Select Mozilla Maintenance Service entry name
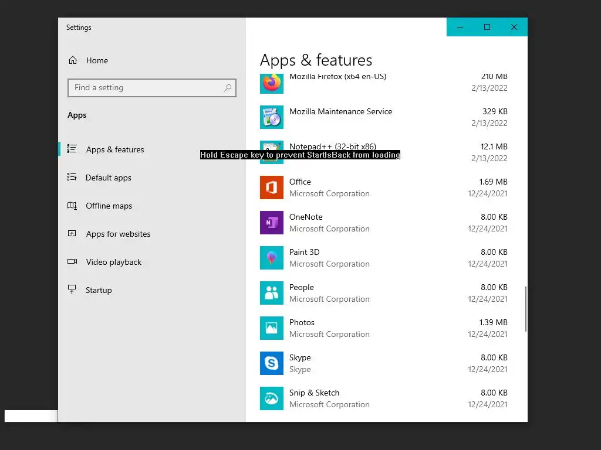 click(340, 111)
